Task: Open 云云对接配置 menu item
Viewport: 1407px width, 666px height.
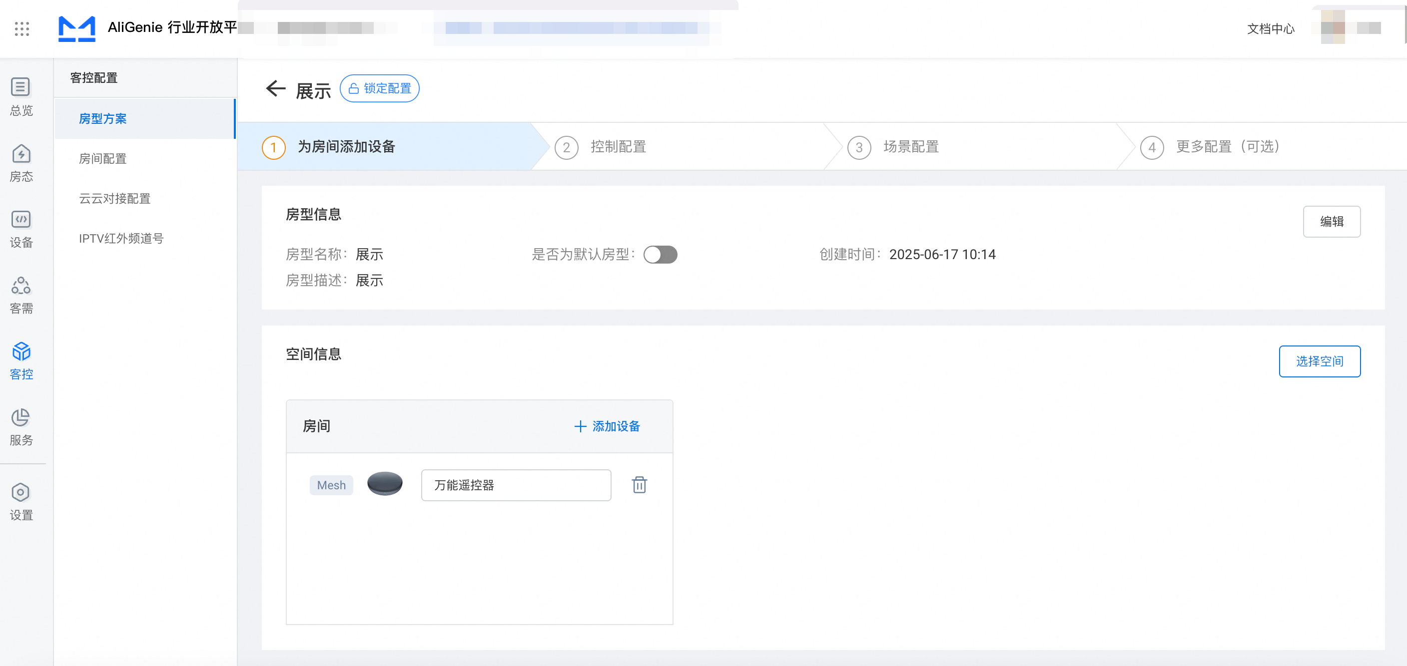Action: pos(115,199)
